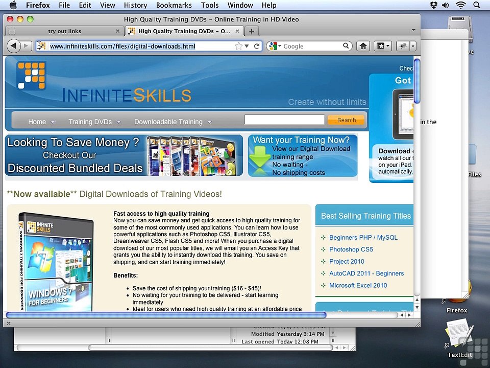
Task: Click the add-on toolbar icon
Action: click(403, 46)
